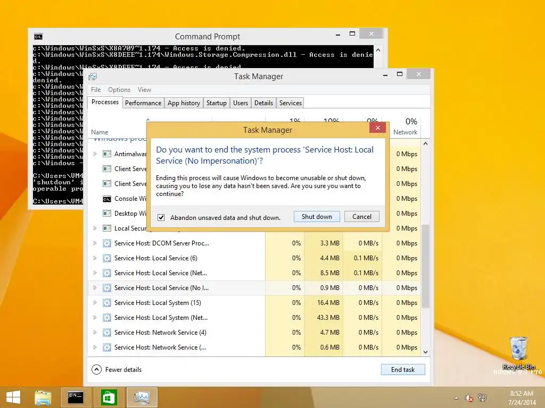Expand Service Host: Local System (15)
The height and width of the screenshot is (408, 545).
95,302
